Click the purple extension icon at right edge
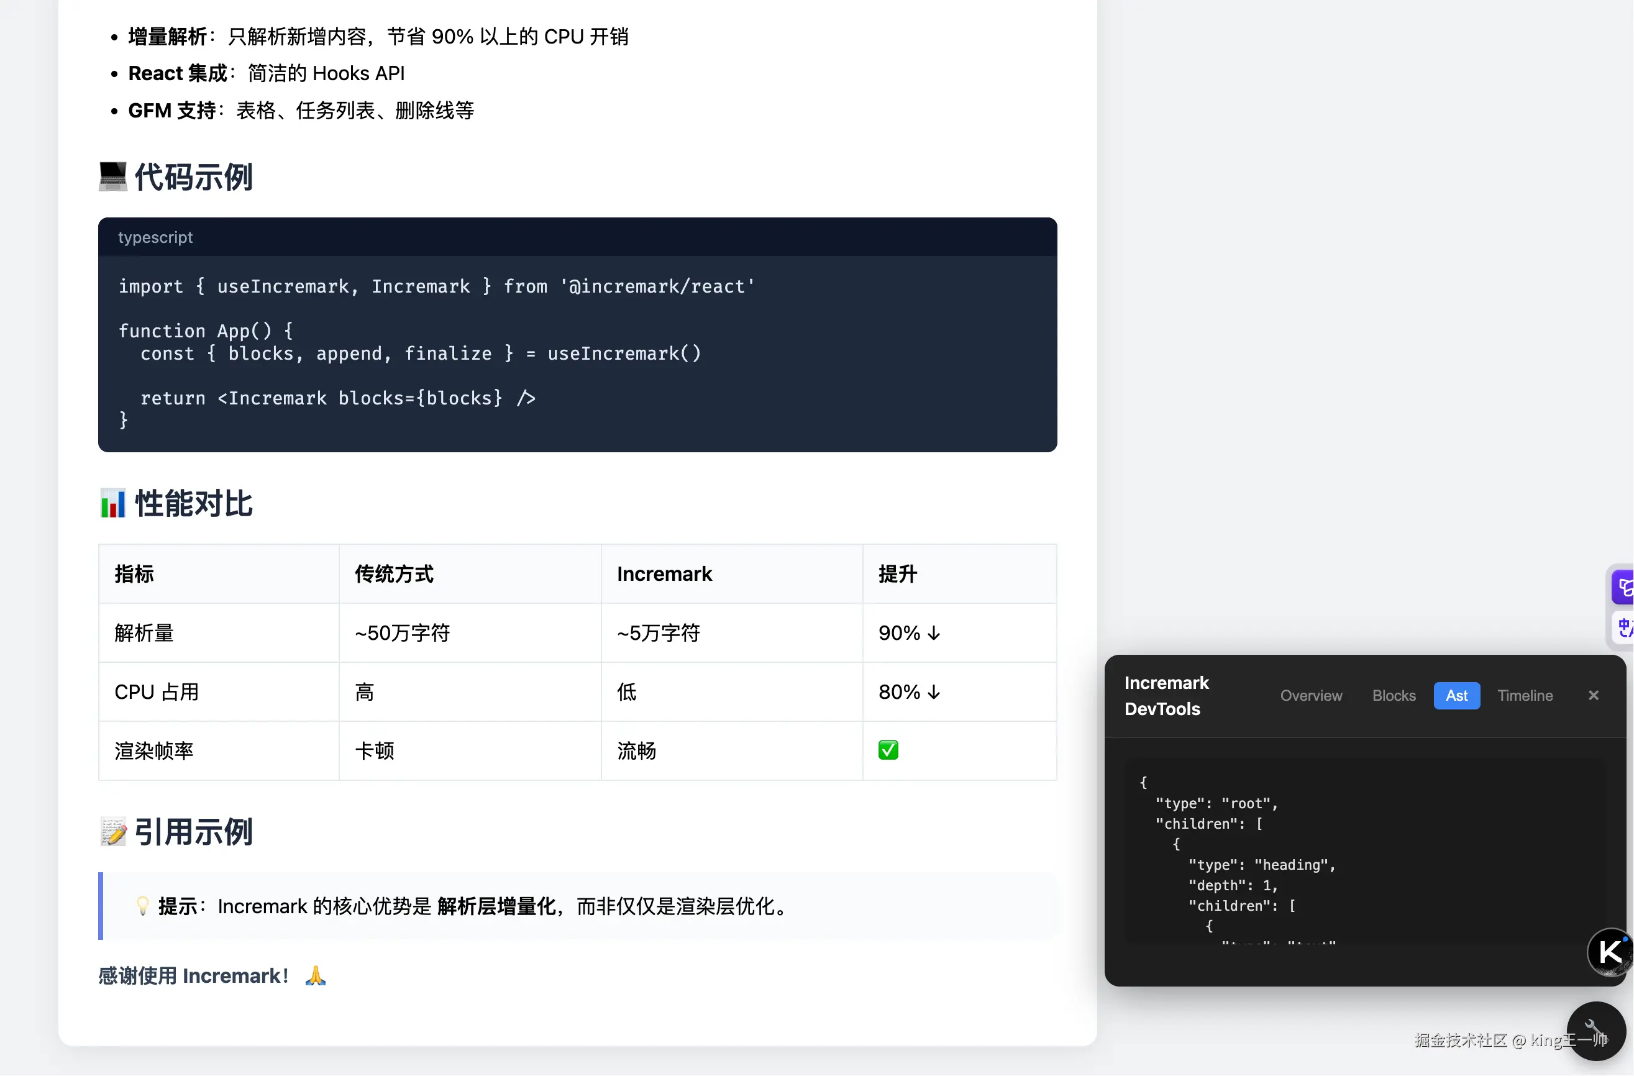Screen dimensions: 1634x1076 (1623, 587)
